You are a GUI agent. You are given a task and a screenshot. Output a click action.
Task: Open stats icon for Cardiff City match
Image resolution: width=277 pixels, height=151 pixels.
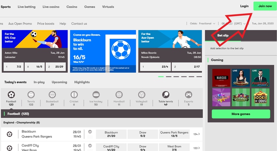(90, 145)
